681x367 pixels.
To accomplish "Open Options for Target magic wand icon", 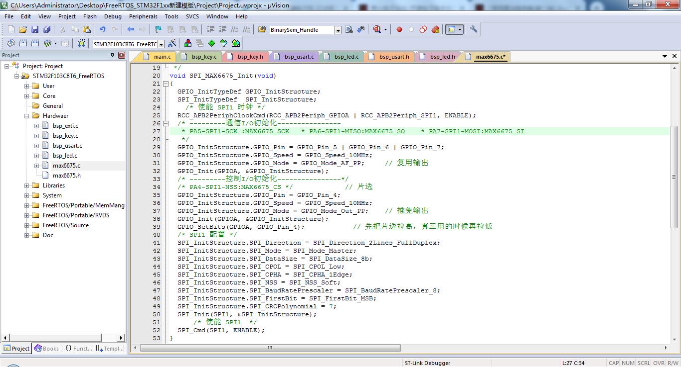I will pyautogui.click(x=172, y=44).
